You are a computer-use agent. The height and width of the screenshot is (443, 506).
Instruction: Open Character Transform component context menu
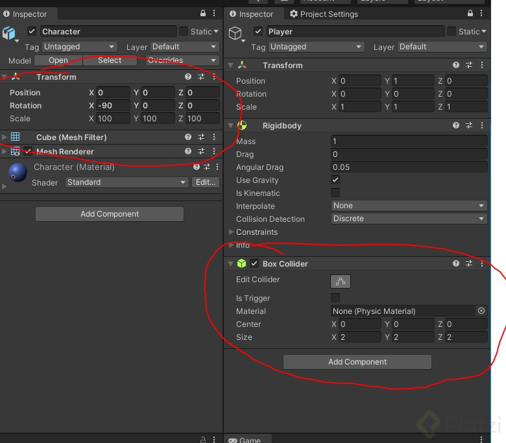pos(214,77)
